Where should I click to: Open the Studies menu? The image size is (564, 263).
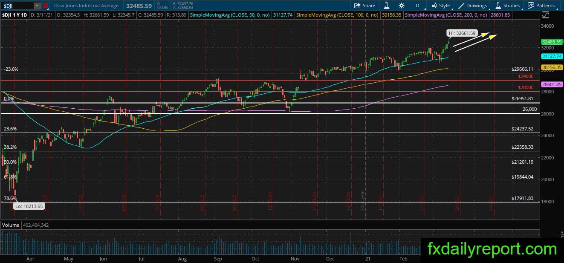click(x=507, y=6)
